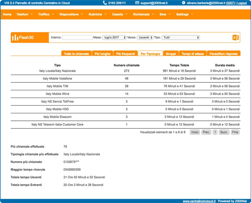Open the Sms menu
This screenshot has height=203, width=251.
click(x=163, y=14)
